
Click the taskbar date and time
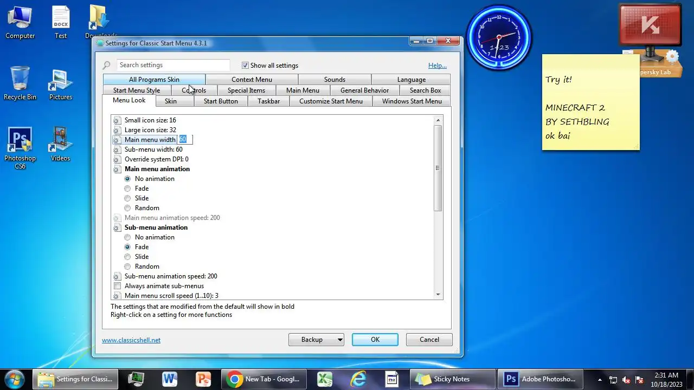pyautogui.click(x=666, y=380)
